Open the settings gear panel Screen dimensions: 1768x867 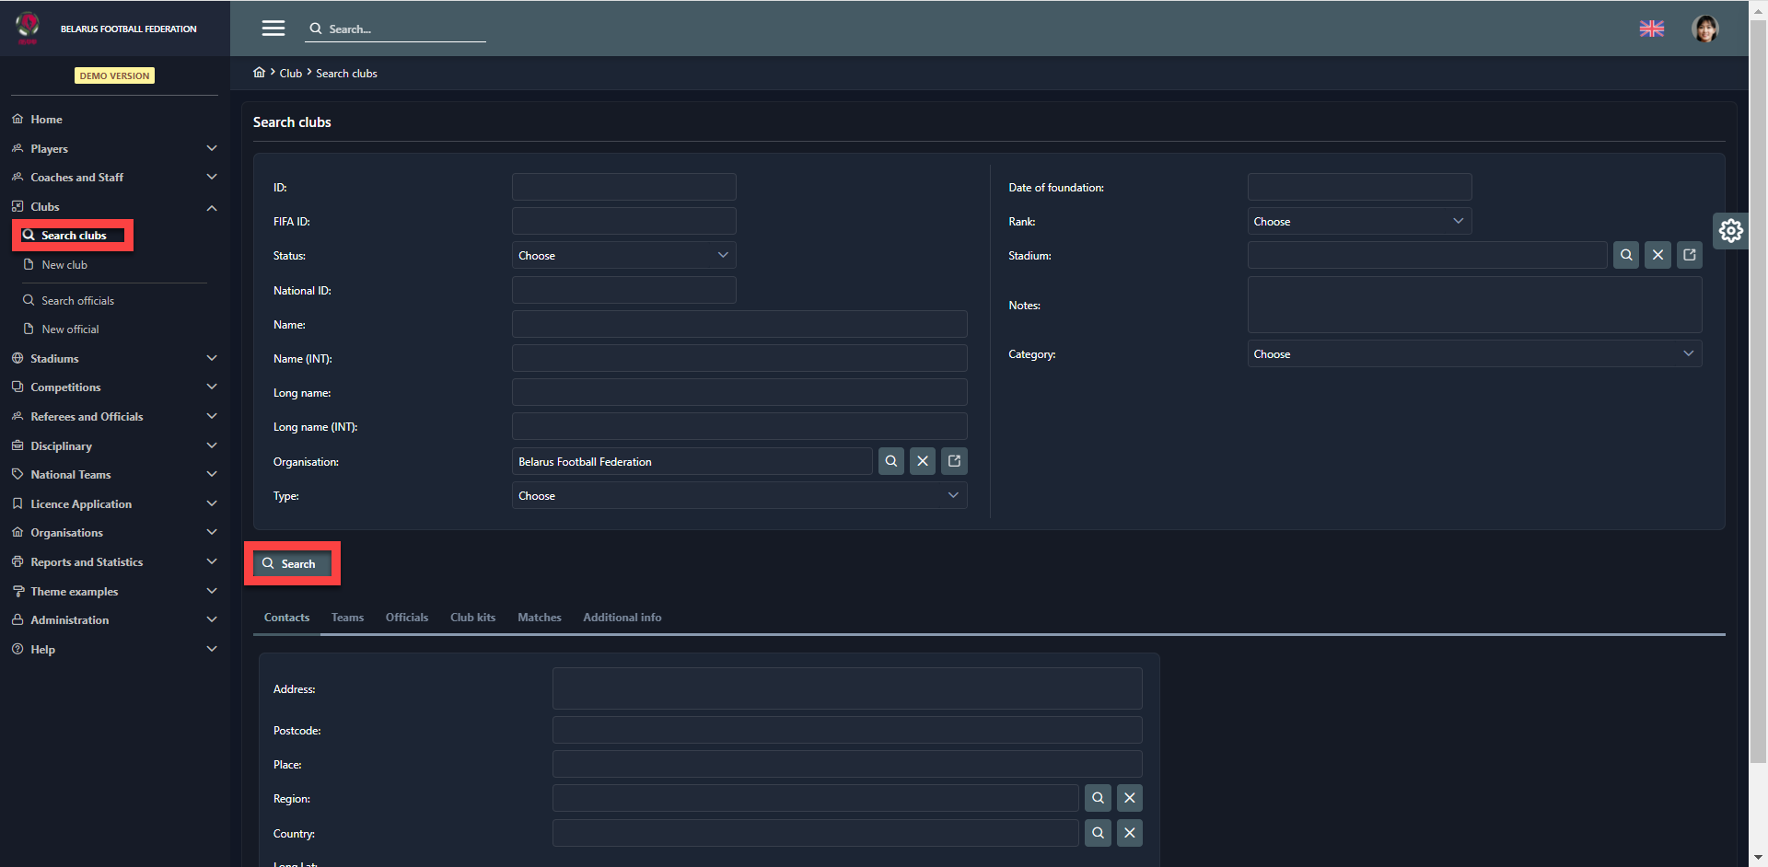1731,231
